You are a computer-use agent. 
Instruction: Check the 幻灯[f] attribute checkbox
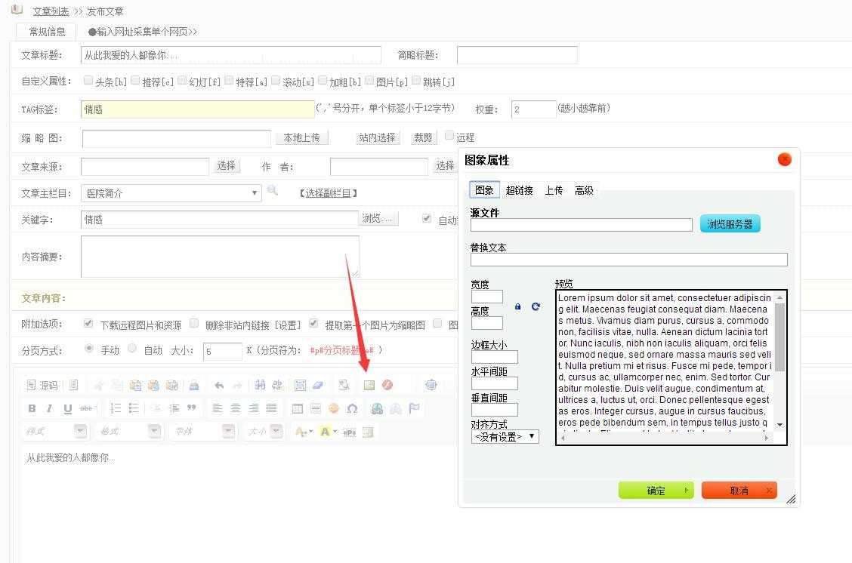click(182, 80)
